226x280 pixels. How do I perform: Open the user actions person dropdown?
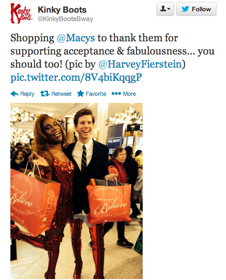(x=165, y=9)
